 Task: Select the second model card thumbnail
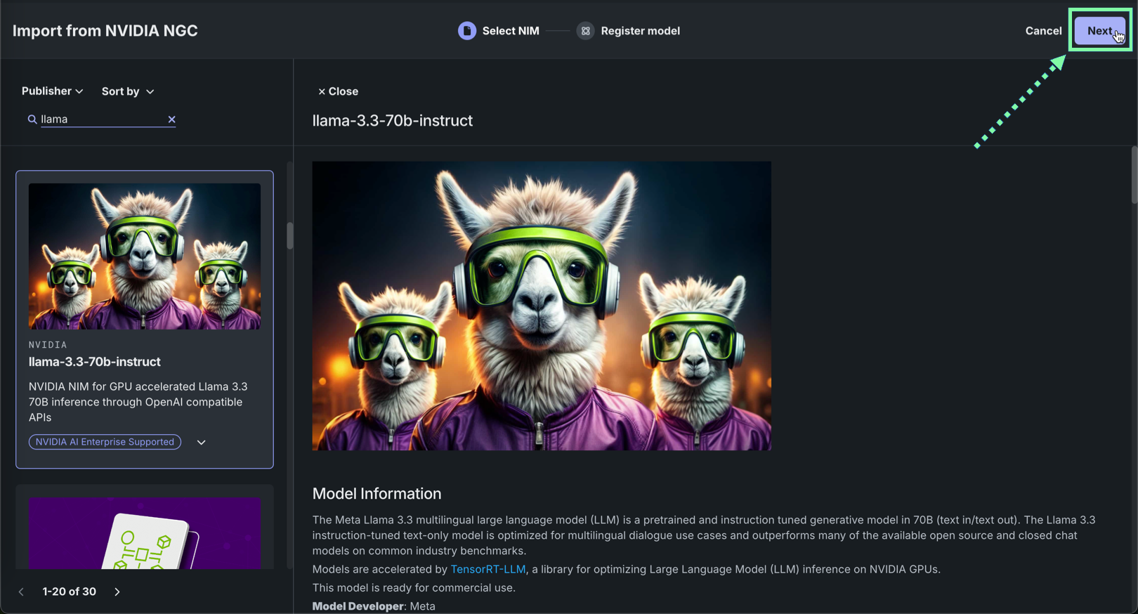point(145,533)
